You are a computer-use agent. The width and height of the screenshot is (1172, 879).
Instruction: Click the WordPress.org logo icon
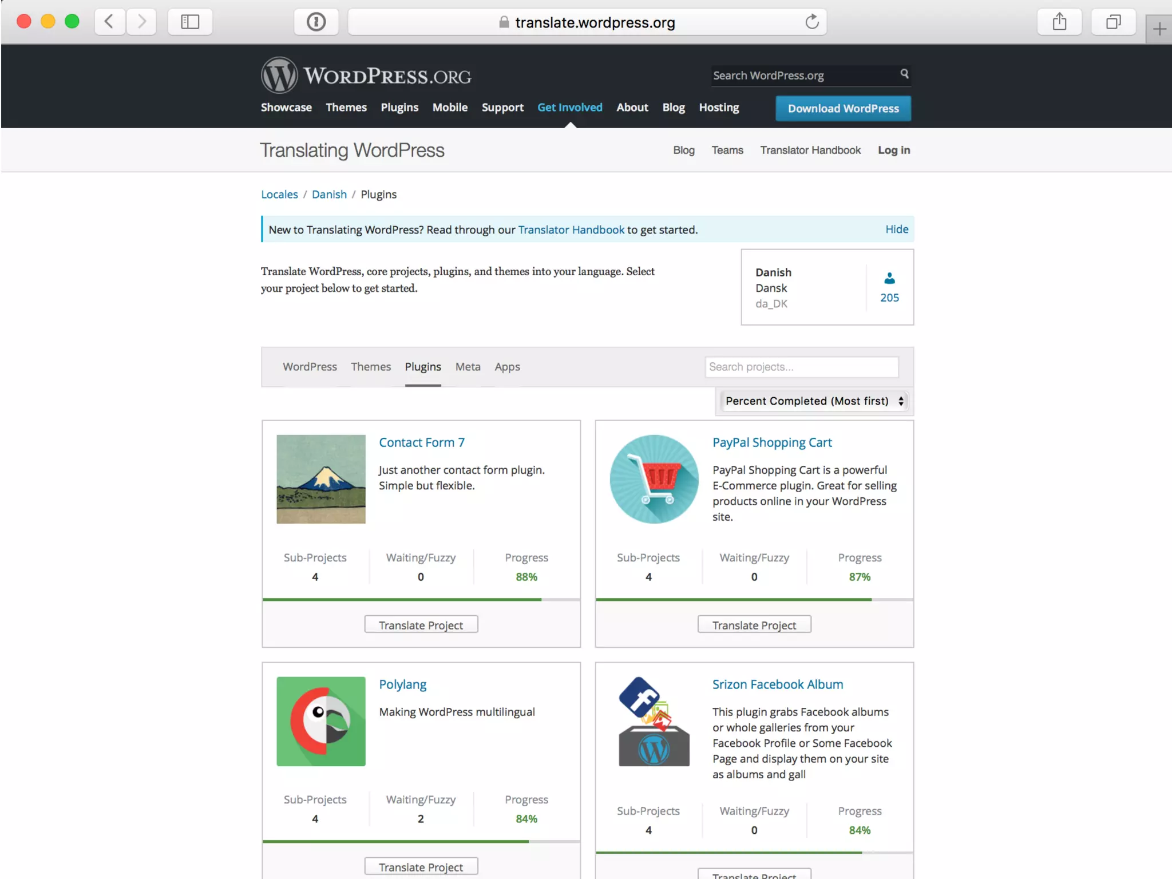pos(279,75)
